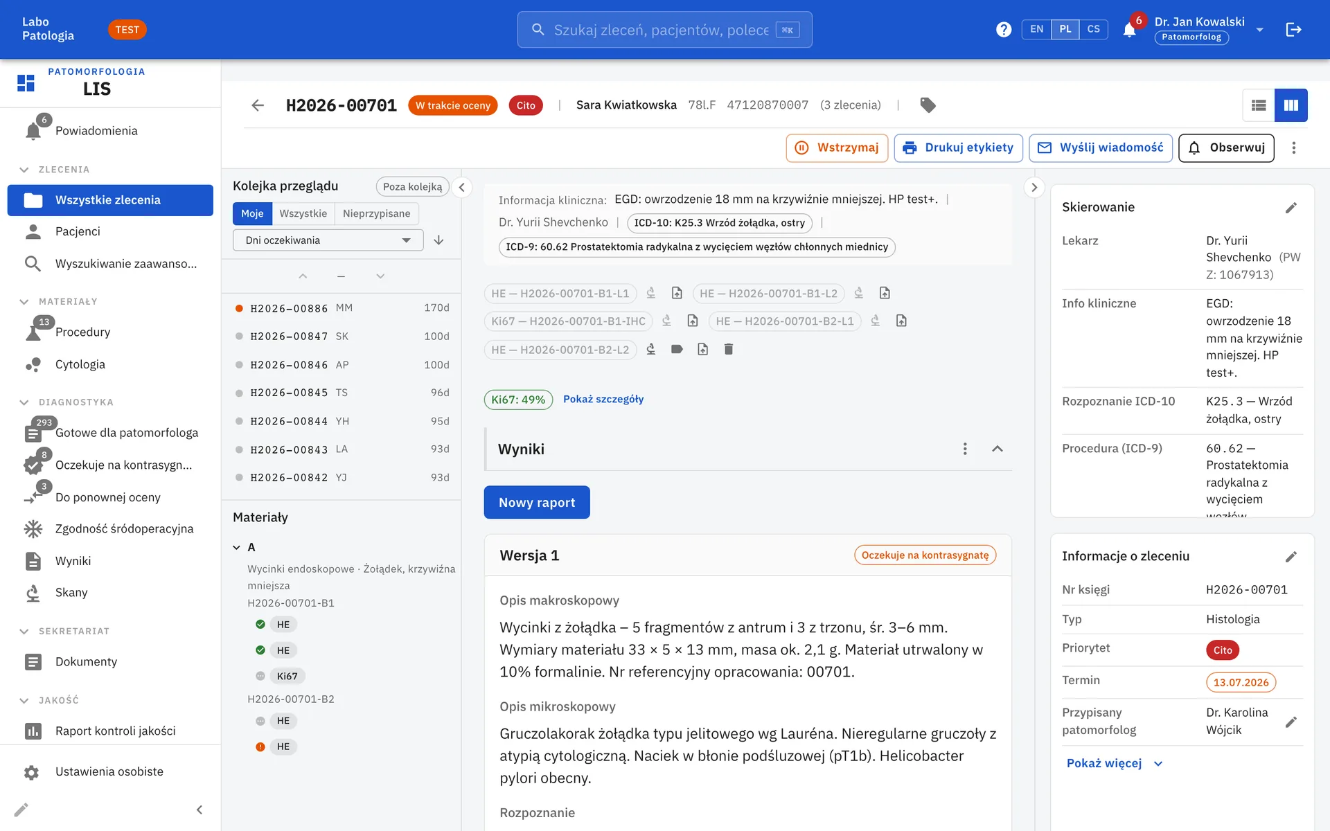Expand Pokaż więcej in order information

(1115, 763)
